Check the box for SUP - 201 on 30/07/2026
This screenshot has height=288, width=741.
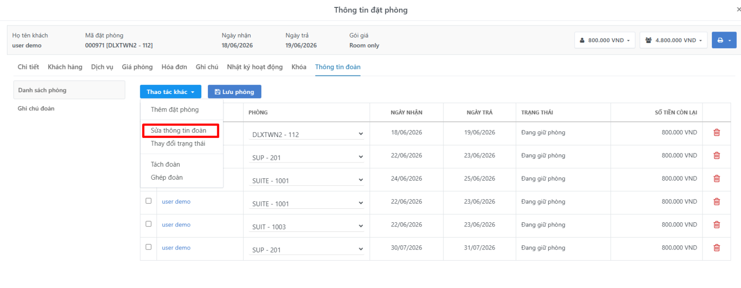[149, 247]
